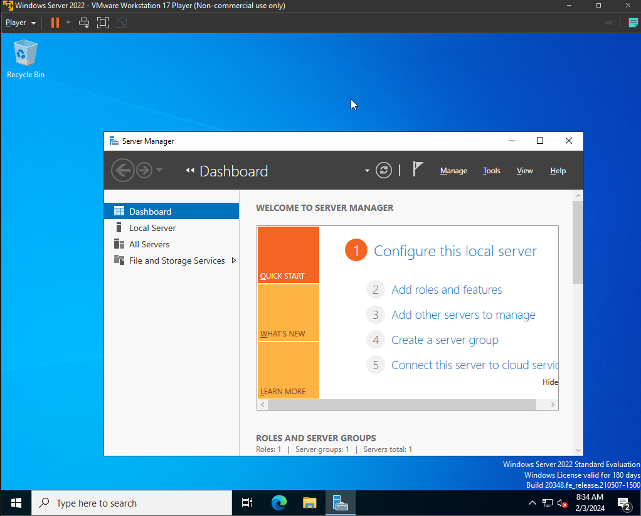Click Add other servers to manage link
This screenshot has height=516, width=641.
point(463,314)
